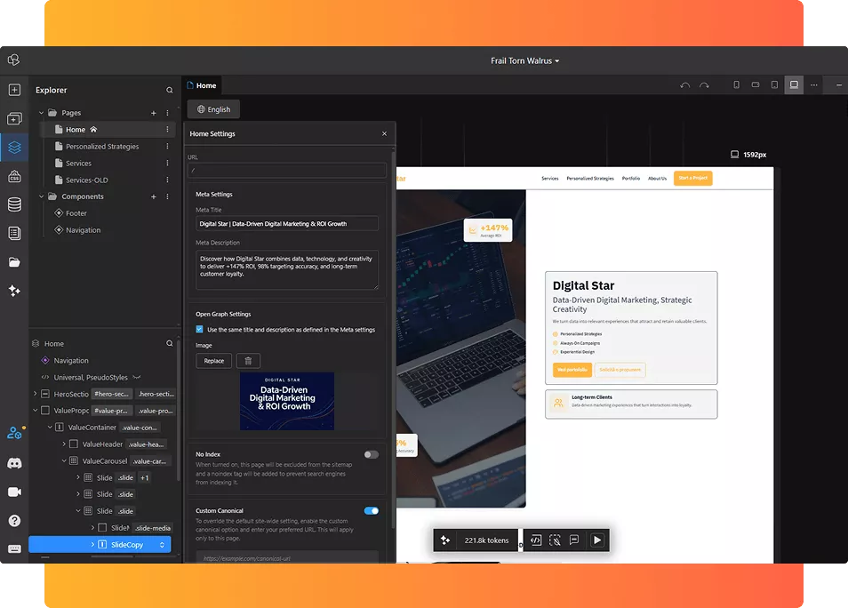Turn off the Custom Canonical toggle
Viewport: 848px width, 608px height.
(371, 511)
